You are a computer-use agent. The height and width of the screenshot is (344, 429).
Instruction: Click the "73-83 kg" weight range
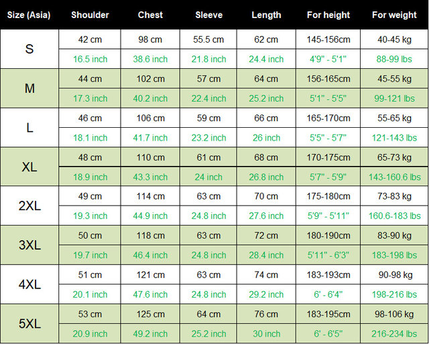coord(394,196)
